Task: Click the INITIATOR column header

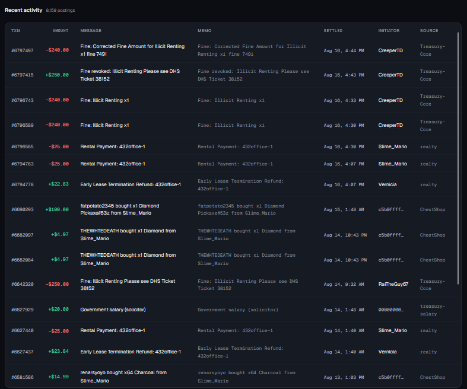Action: click(389, 31)
